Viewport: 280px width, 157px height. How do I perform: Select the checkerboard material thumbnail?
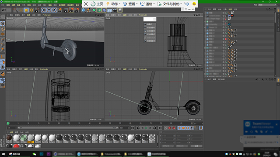click(152, 139)
